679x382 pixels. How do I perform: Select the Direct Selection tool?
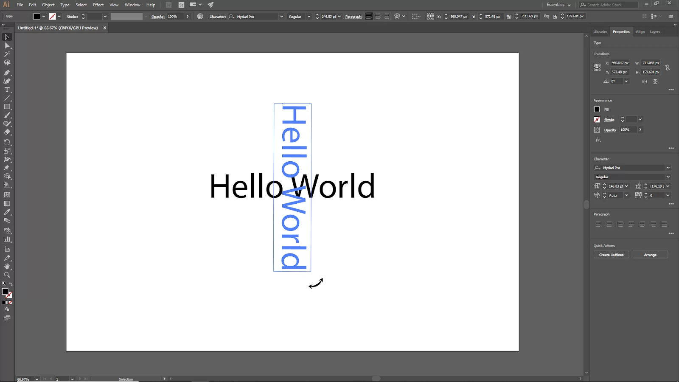click(7, 45)
